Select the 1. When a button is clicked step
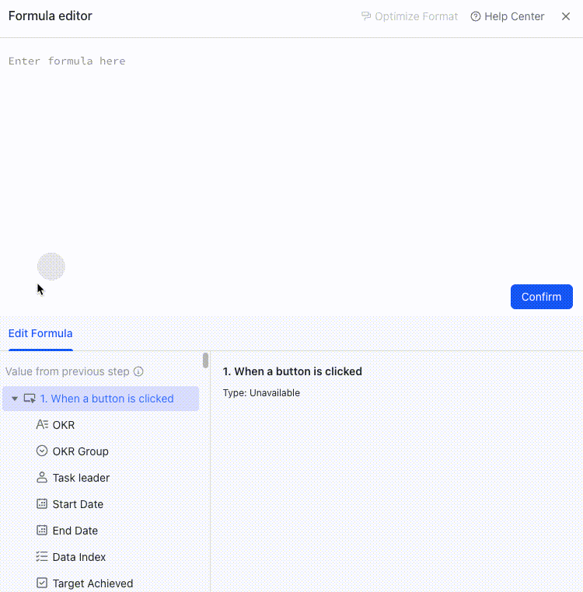The width and height of the screenshot is (583, 592). tap(100, 399)
